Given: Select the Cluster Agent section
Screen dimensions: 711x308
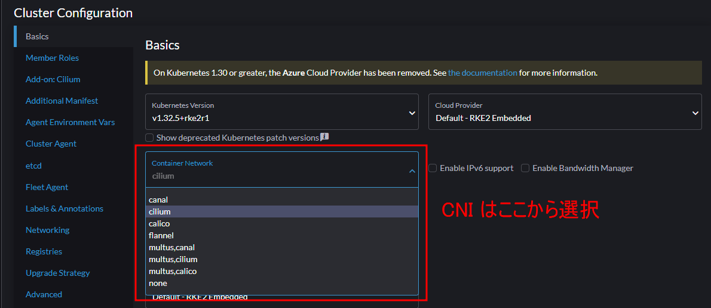Looking at the screenshot, I should coord(51,144).
